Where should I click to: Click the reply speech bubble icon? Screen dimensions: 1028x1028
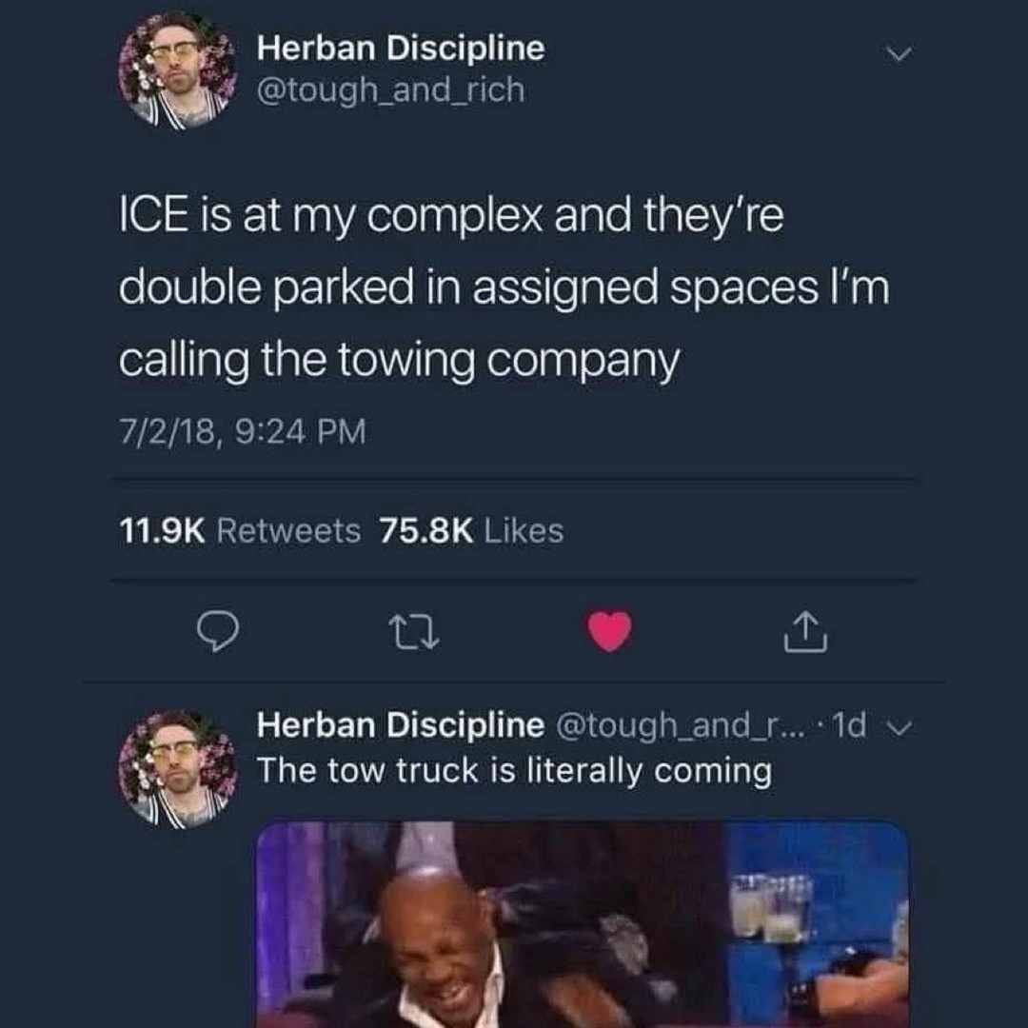pyautogui.click(x=218, y=631)
